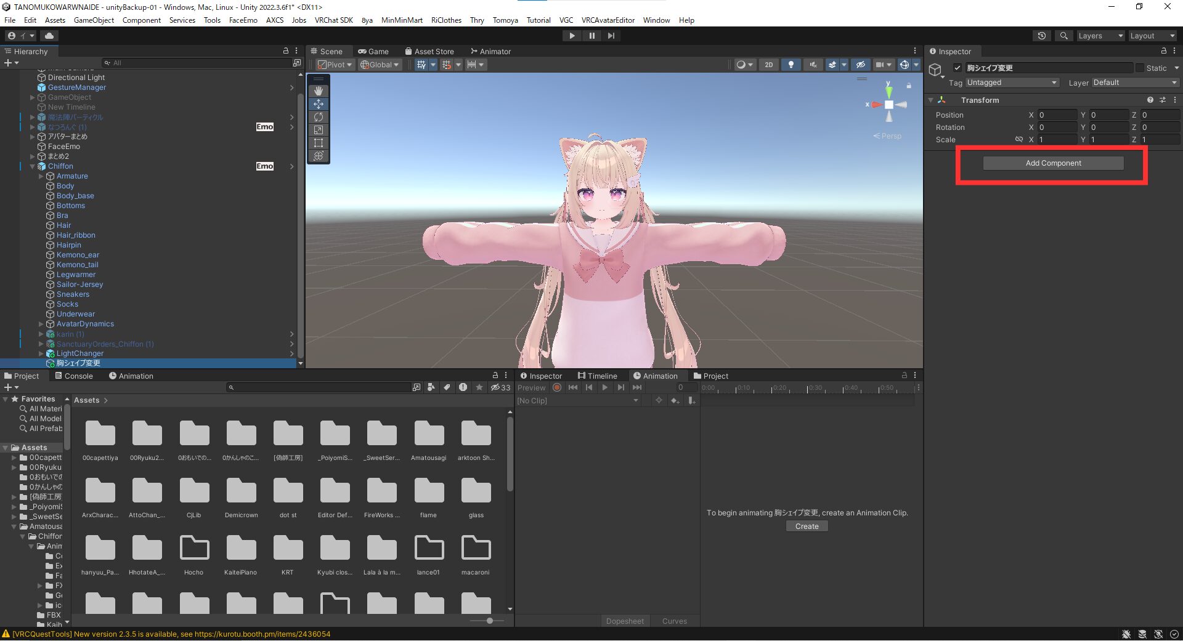
Task: Click the Add Component button
Action: click(1053, 163)
